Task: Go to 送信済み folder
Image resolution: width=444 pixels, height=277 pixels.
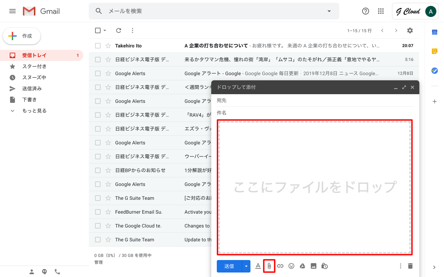Action: click(x=32, y=89)
